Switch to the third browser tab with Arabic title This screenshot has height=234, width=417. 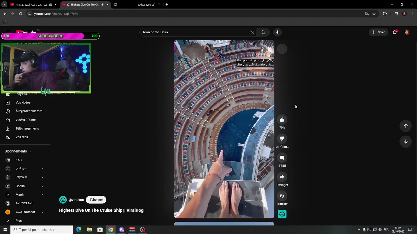137,5
